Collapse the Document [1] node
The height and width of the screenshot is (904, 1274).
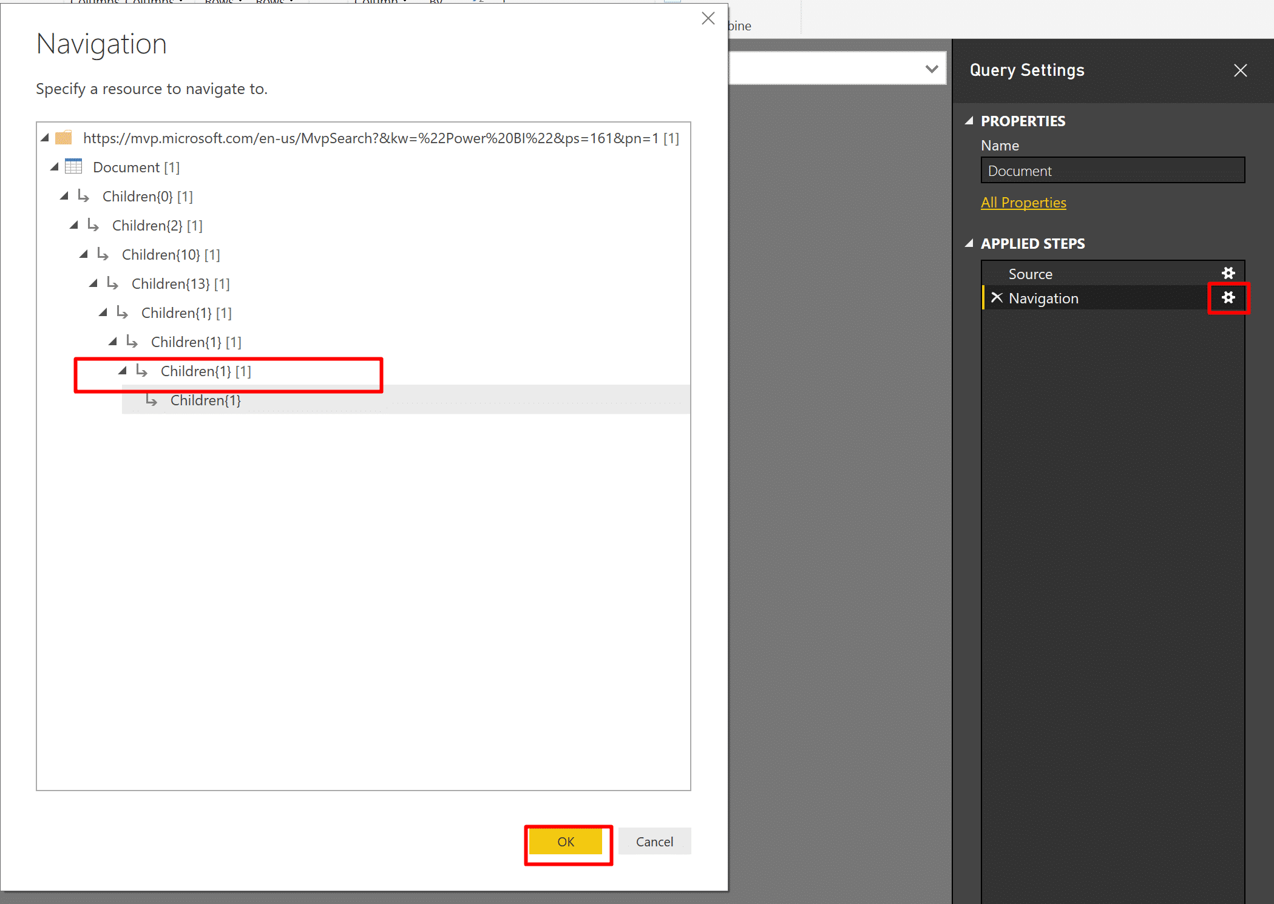click(55, 167)
